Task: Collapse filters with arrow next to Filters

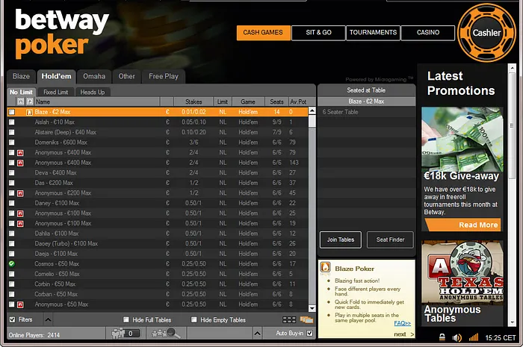Action: click(x=48, y=320)
